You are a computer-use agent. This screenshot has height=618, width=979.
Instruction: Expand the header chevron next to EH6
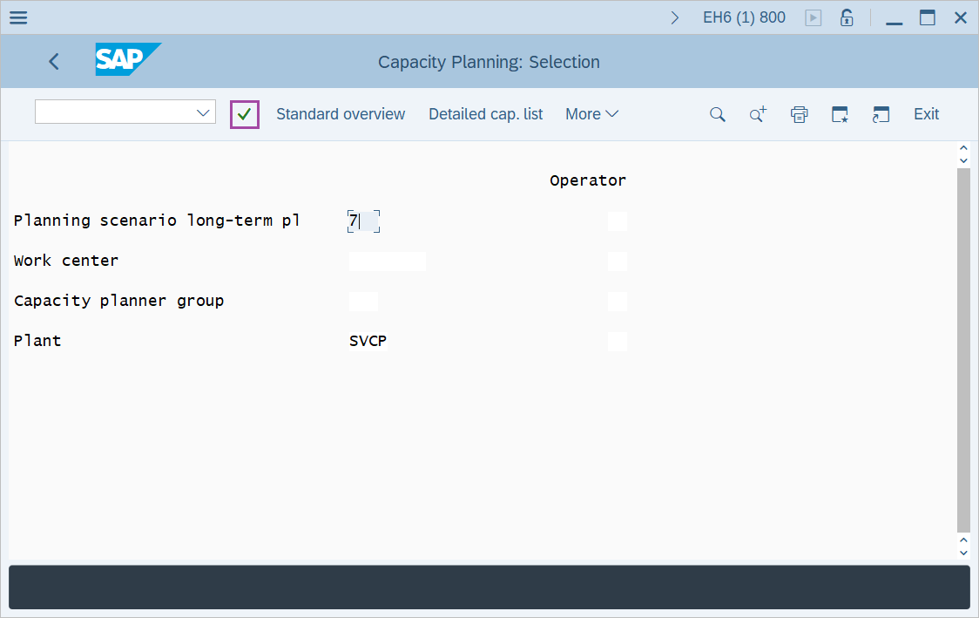coord(675,17)
